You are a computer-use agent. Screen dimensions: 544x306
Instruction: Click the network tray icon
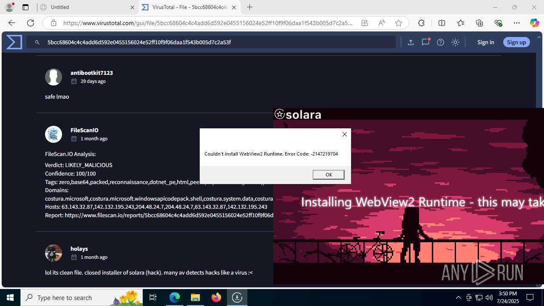tap(479, 297)
